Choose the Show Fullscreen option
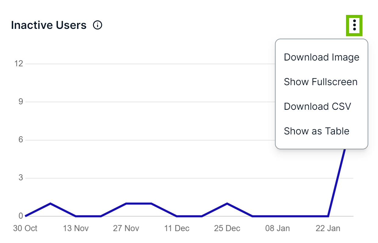378x243 pixels. click(x=321, y=82)
